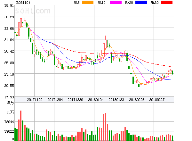
Task: Click the 20171120 date label
Action: coord(35,100)
